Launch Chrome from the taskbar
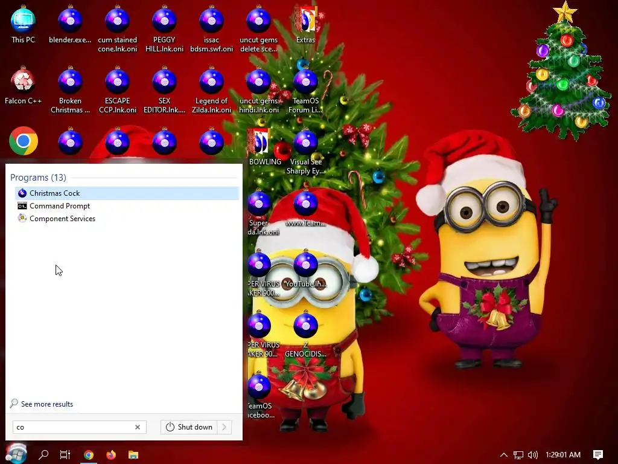This screenshot has height=464, width=618. (x=89, y=455)
